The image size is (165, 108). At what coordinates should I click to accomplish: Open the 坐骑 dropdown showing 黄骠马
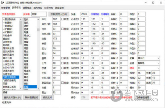pos(148,63)
